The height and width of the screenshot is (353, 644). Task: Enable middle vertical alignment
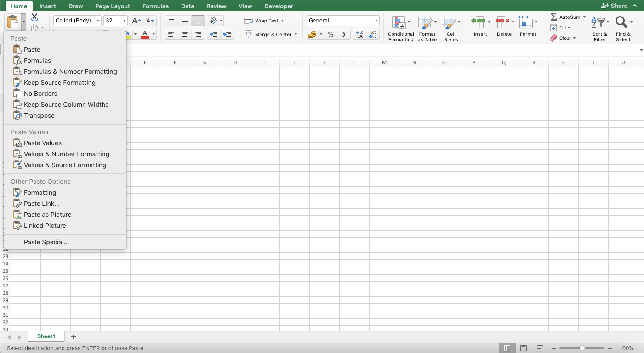(184, 20)
